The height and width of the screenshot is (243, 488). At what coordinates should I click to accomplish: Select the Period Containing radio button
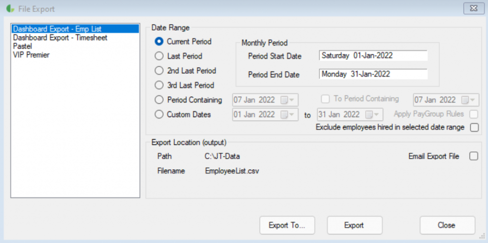click(159, 100)
